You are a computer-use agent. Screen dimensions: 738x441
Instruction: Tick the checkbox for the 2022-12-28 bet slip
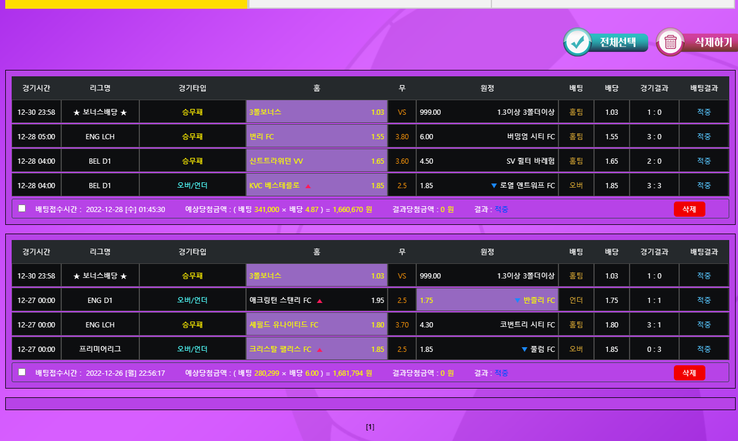pyautogui.click(x=22, y=209)
